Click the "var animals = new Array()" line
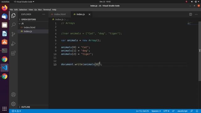Screen dimensions: 201x113 click(x=81, y=40)
